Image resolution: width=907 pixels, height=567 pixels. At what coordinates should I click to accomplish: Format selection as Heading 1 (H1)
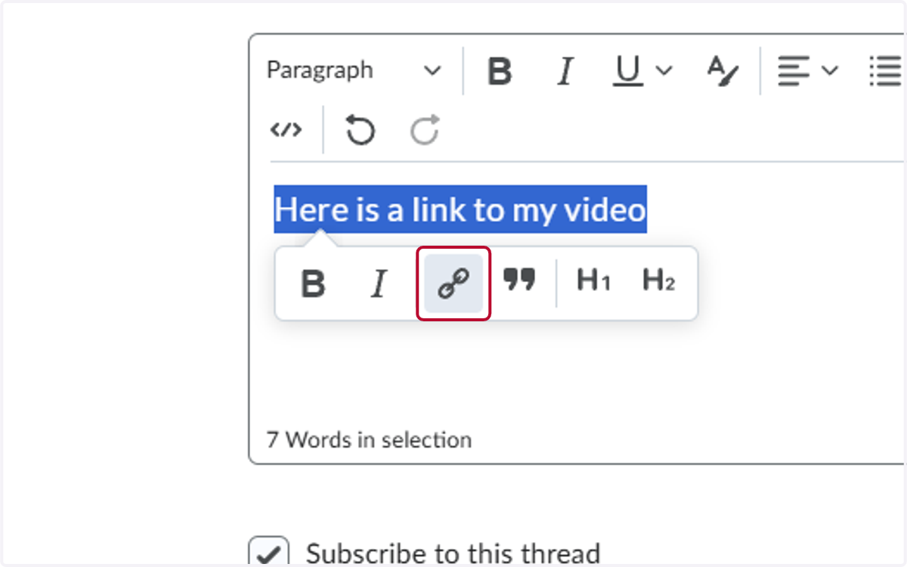[x=593, y=281]
